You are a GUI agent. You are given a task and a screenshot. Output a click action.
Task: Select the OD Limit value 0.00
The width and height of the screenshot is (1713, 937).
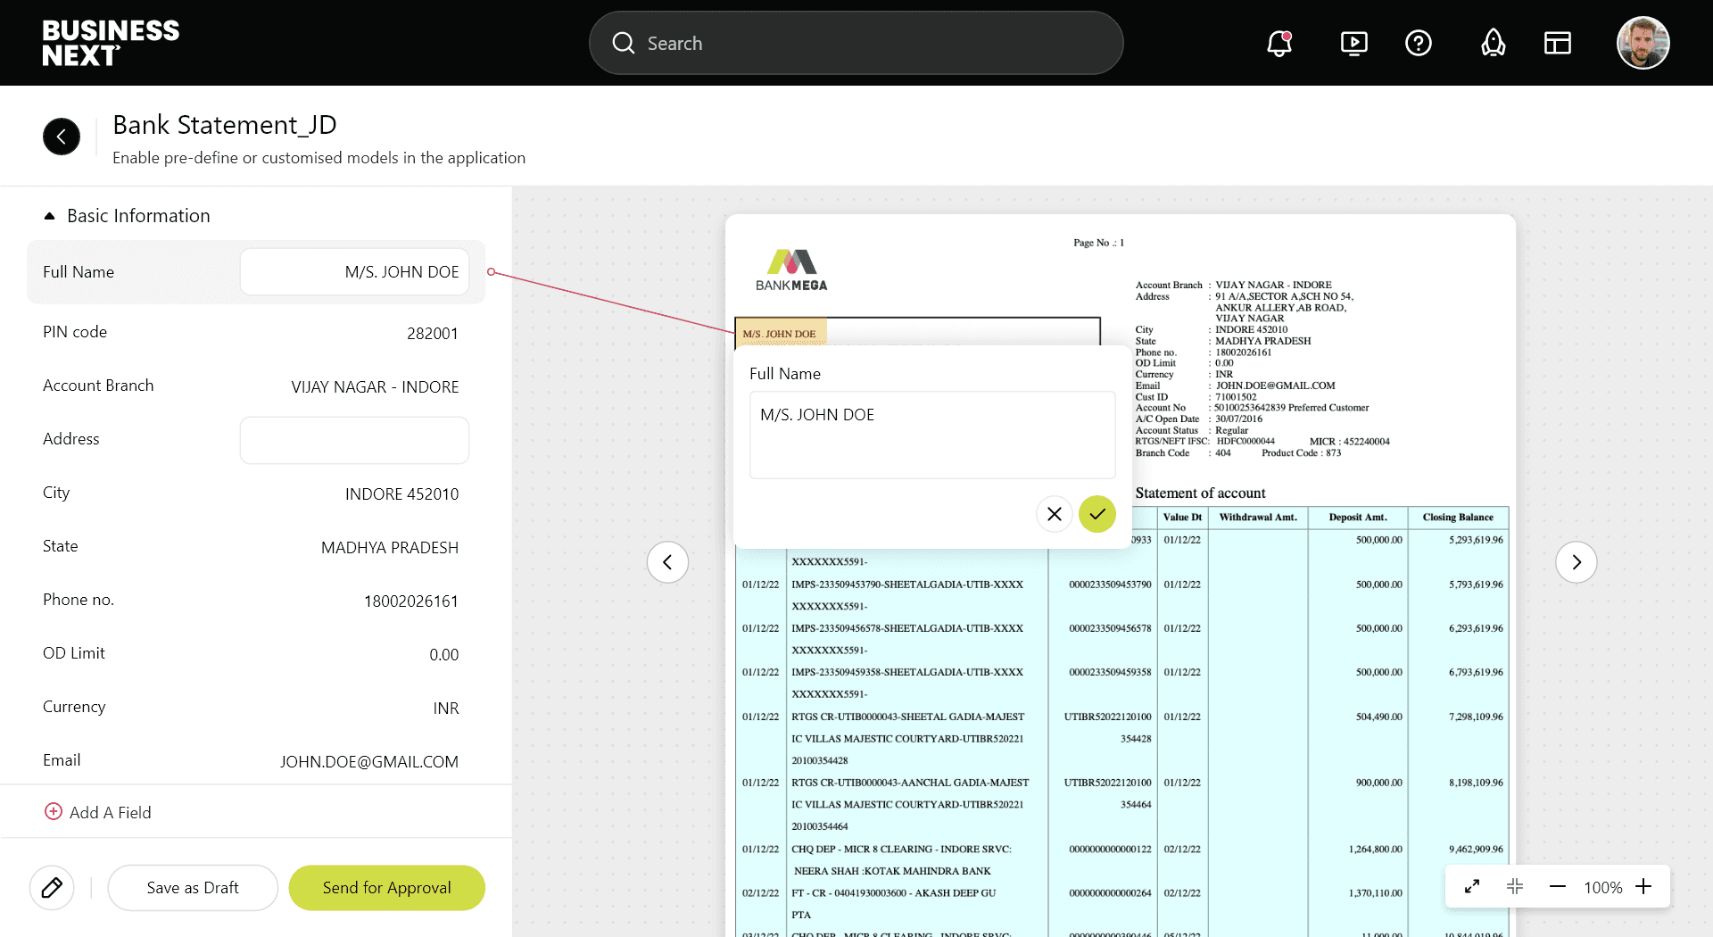pos(444,655)
